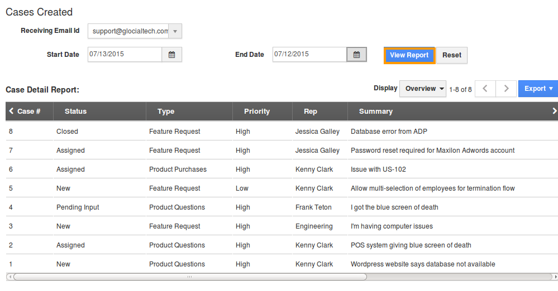Click the View Report button
558x291 pixels.
coord(409,55)
